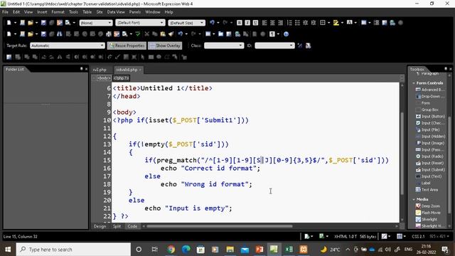
Task: Collapse the Media section in Toolbox
Action: 414,199
